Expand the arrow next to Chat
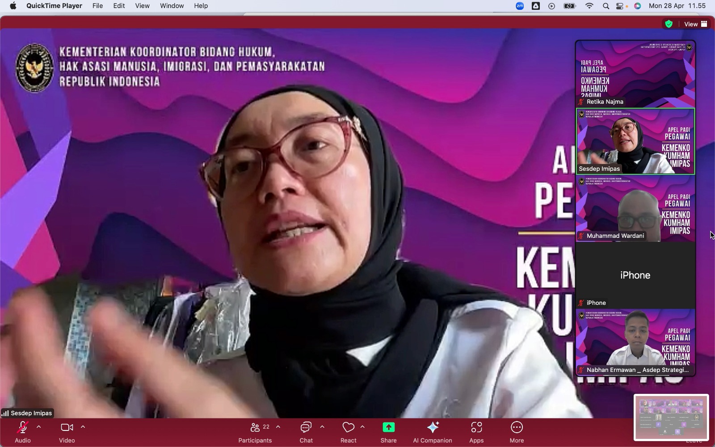This screenshot has width=715, height=447. pos(322,427)
